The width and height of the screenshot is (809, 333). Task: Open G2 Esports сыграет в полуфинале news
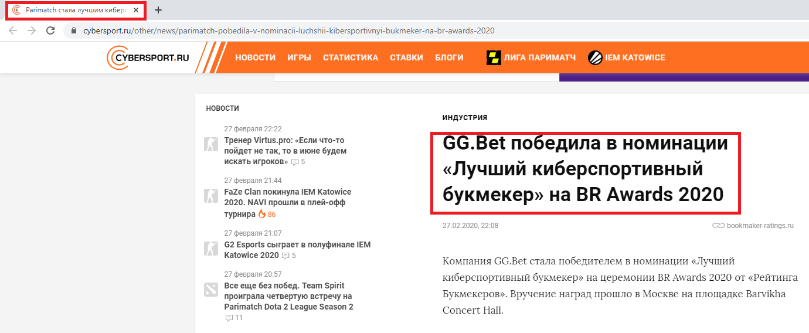[297, 250]
